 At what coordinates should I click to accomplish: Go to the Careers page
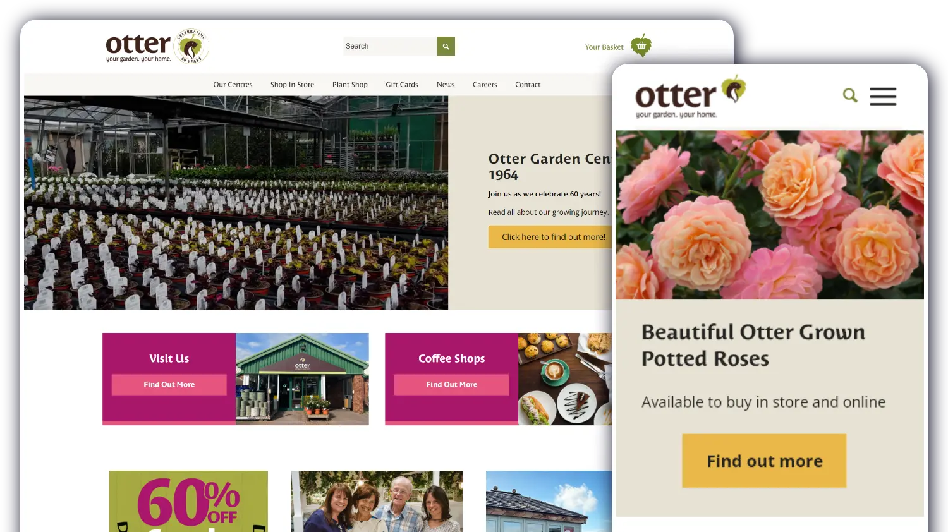(x=485, y=84)
